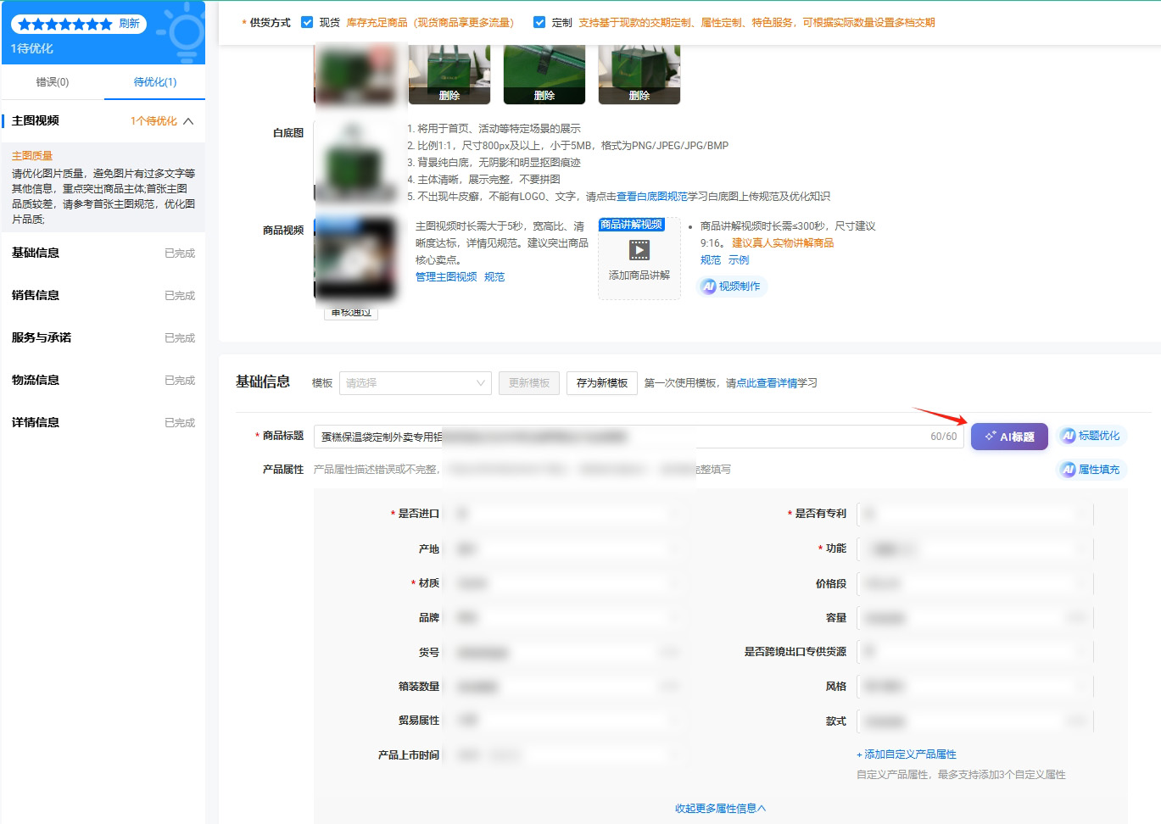
Task: Switch to the 错误(0) tab
Action: coord(51,82)
